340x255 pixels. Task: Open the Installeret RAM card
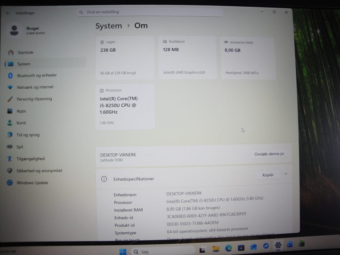[248, 58]
